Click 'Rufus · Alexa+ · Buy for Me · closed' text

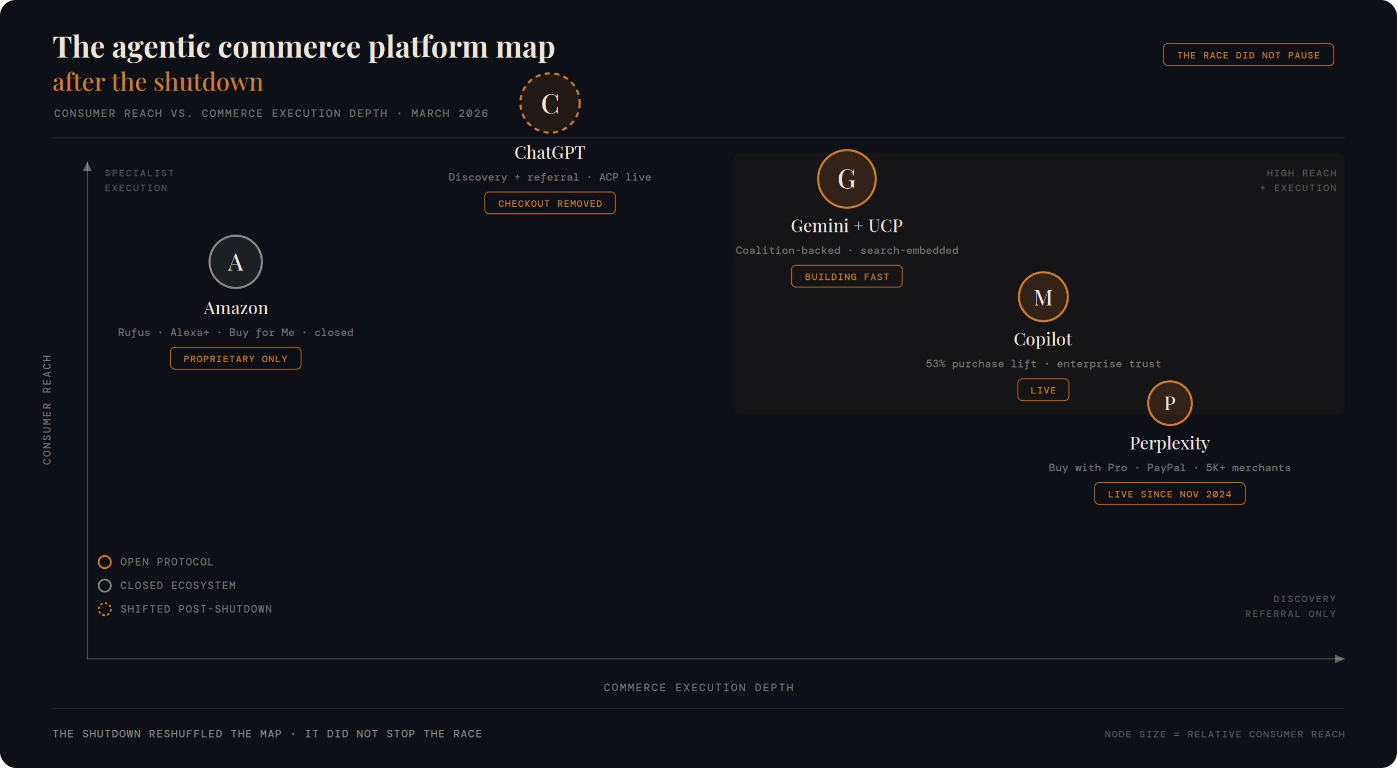[236, 333]
